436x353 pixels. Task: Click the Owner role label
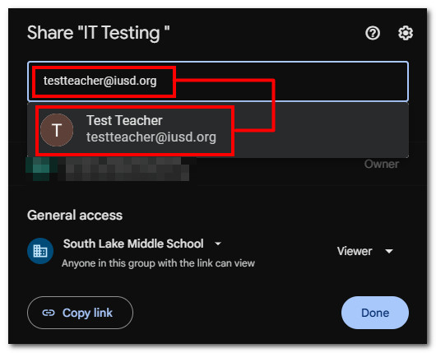pos(382,164)
